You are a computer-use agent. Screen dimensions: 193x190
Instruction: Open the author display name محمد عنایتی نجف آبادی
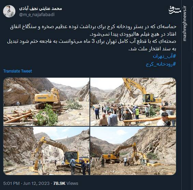(41, 9)
